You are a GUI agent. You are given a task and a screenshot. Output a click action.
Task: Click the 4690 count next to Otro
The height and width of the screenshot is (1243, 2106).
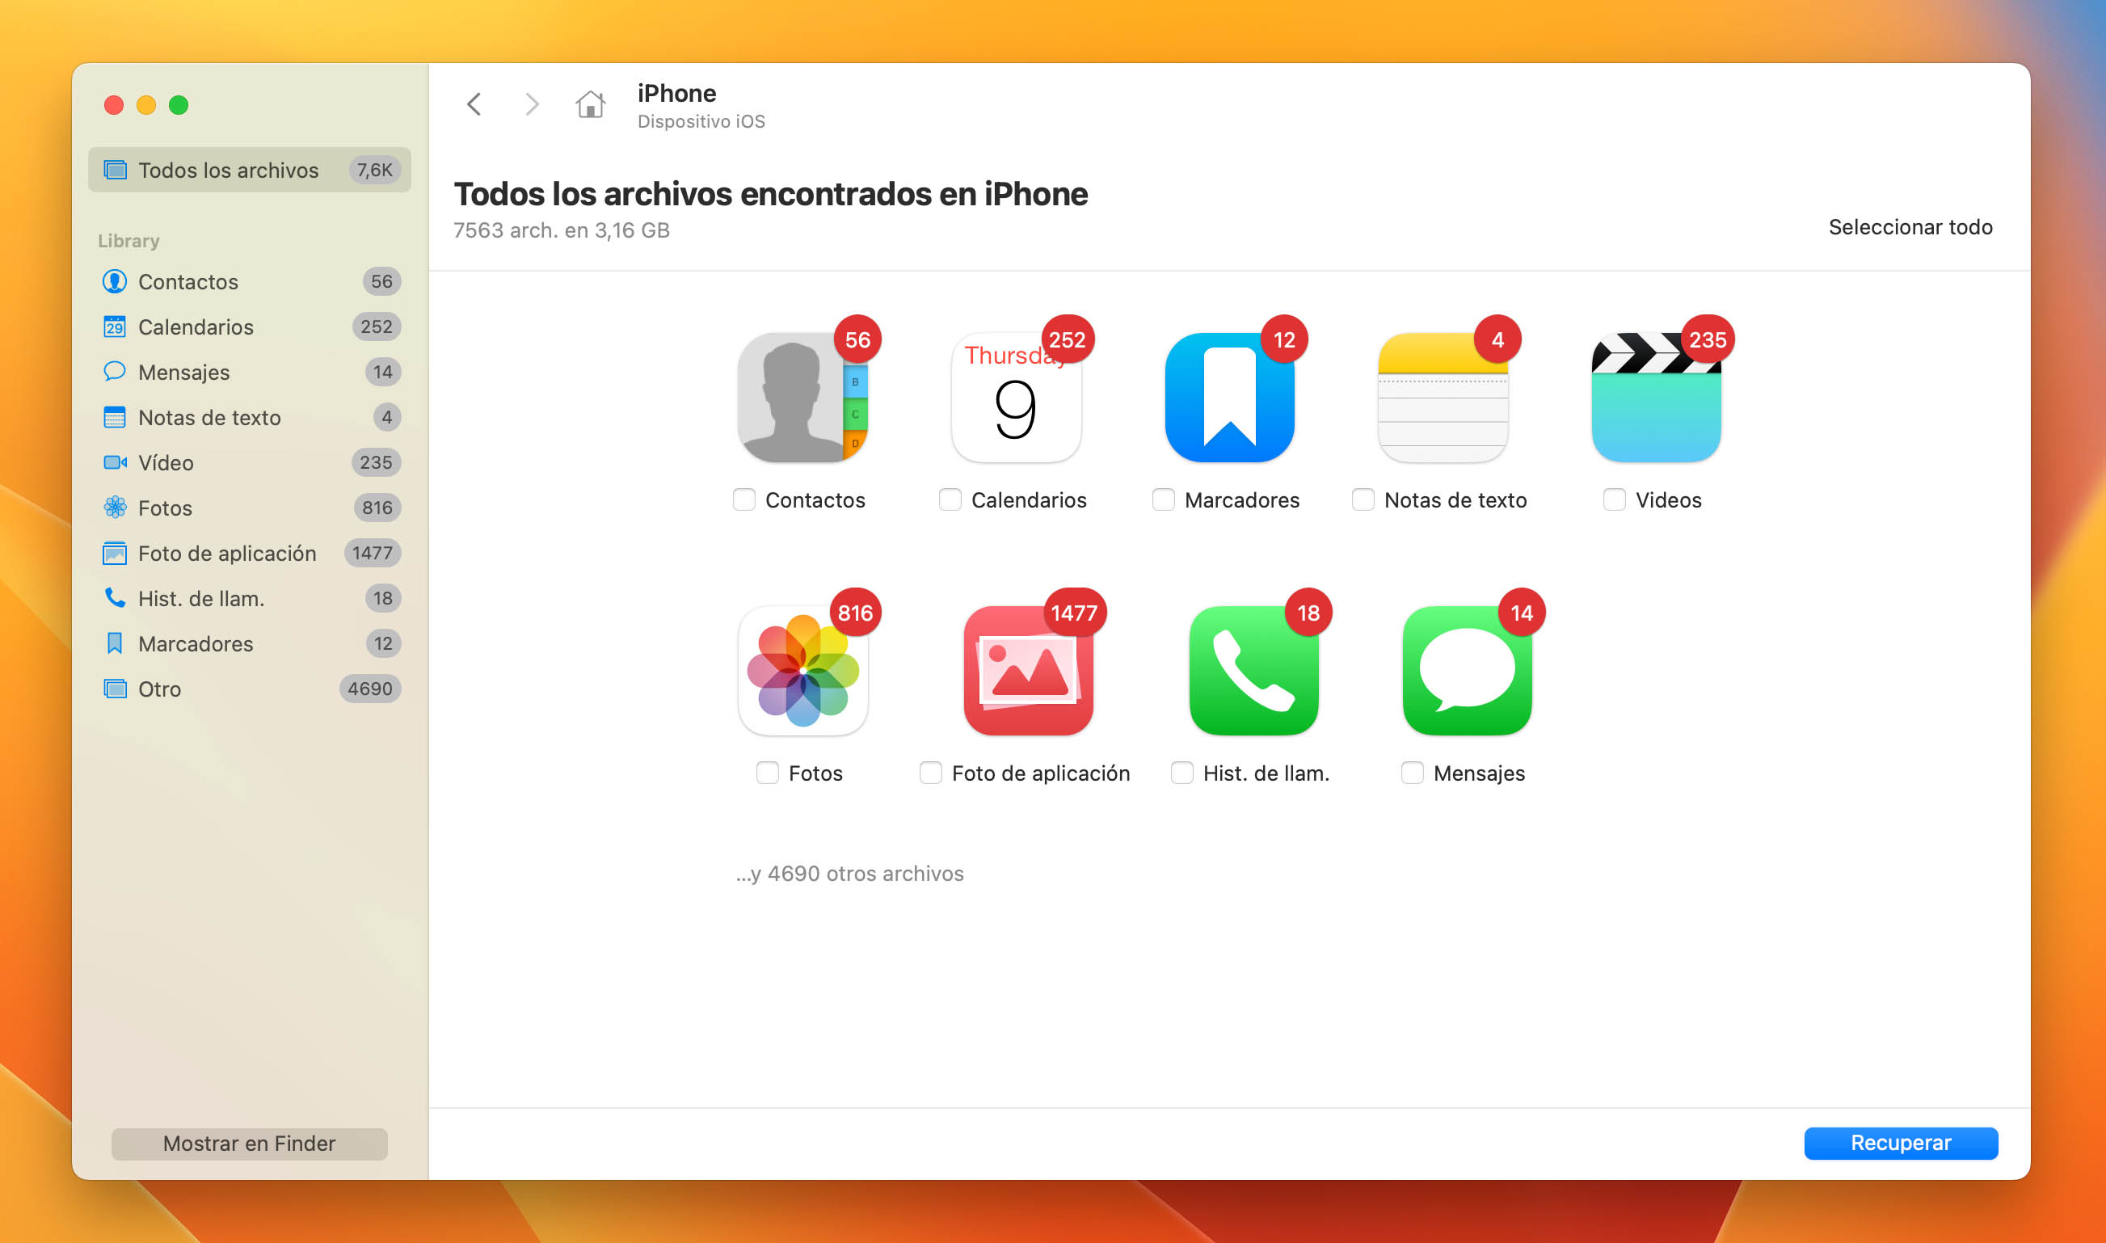click(x=370, y=689)
